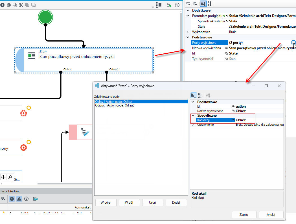Click the Anuluj button
The width and height of the screenshot is (296, 224).
271,215
